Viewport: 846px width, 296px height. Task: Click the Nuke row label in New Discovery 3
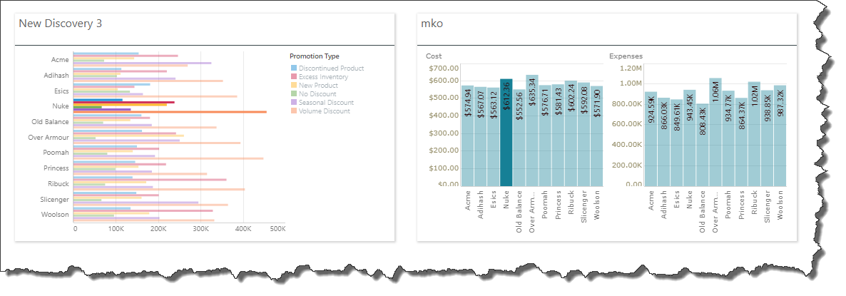(x=61, y=106)
